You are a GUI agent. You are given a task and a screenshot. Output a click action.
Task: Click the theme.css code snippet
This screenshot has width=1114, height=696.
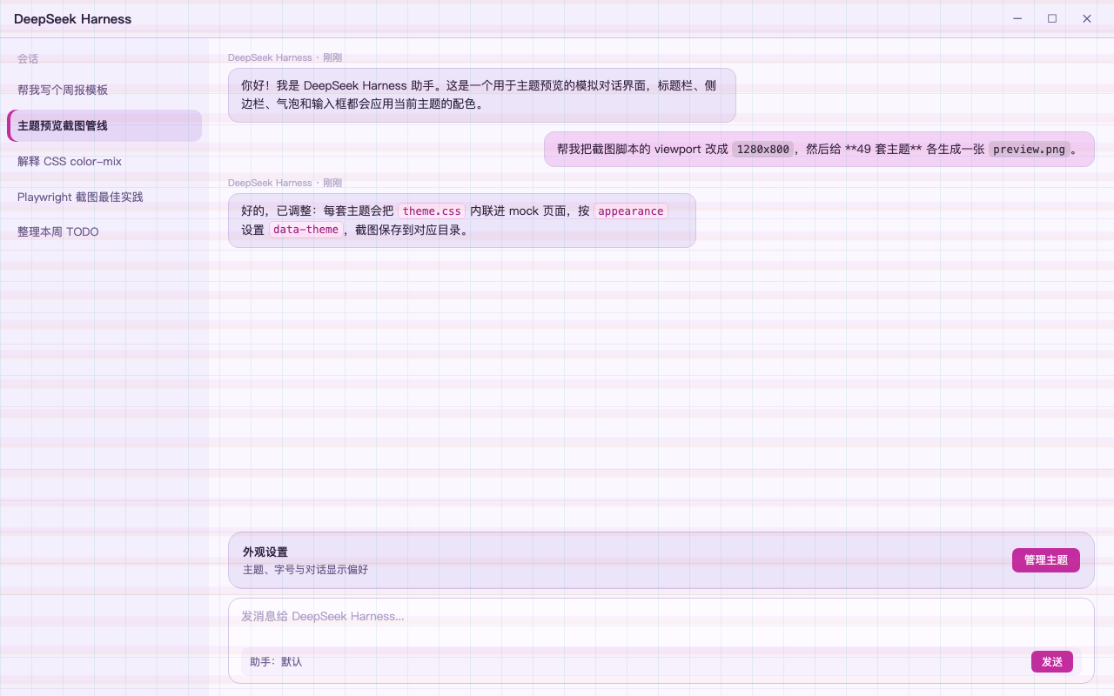tap(432, 211)
